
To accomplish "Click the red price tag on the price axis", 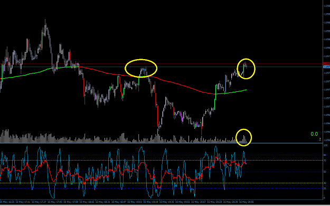I will click(326, 63).
